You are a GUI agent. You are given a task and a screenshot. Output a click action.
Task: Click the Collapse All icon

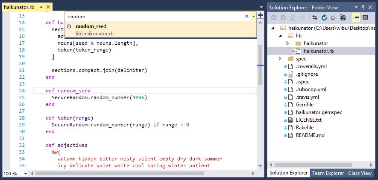pos(334,17)
